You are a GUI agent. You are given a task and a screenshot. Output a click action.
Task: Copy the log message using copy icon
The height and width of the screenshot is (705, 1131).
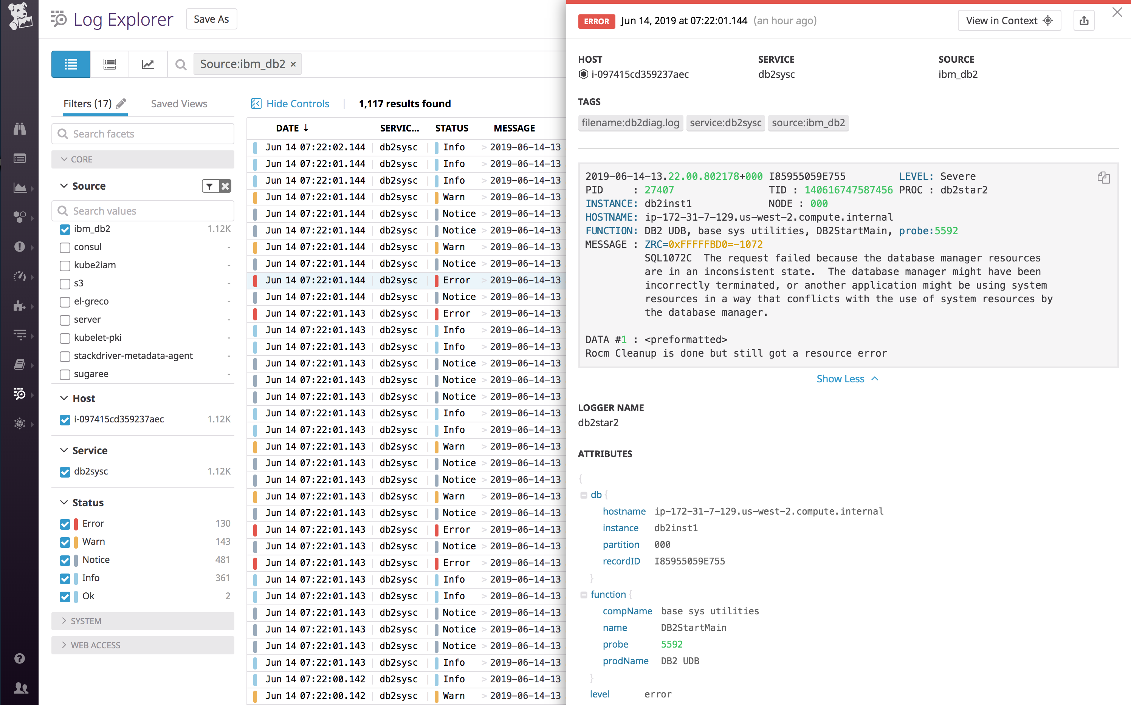tap(1103, 178)
